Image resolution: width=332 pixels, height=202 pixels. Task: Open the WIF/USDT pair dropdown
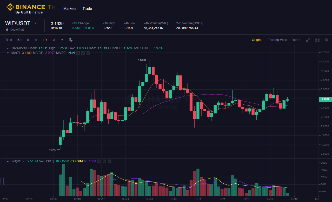(36, 23)
